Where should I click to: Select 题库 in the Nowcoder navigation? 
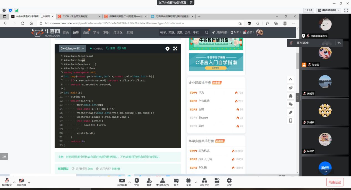click(x=76, y=32)
